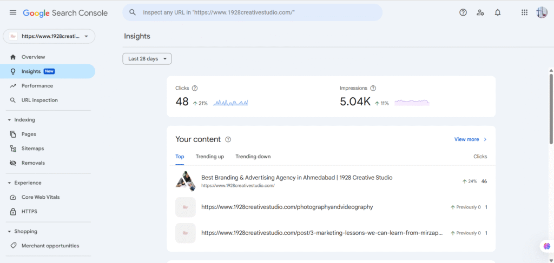Click the help icon next to Impressions

[x=373, y=88]
